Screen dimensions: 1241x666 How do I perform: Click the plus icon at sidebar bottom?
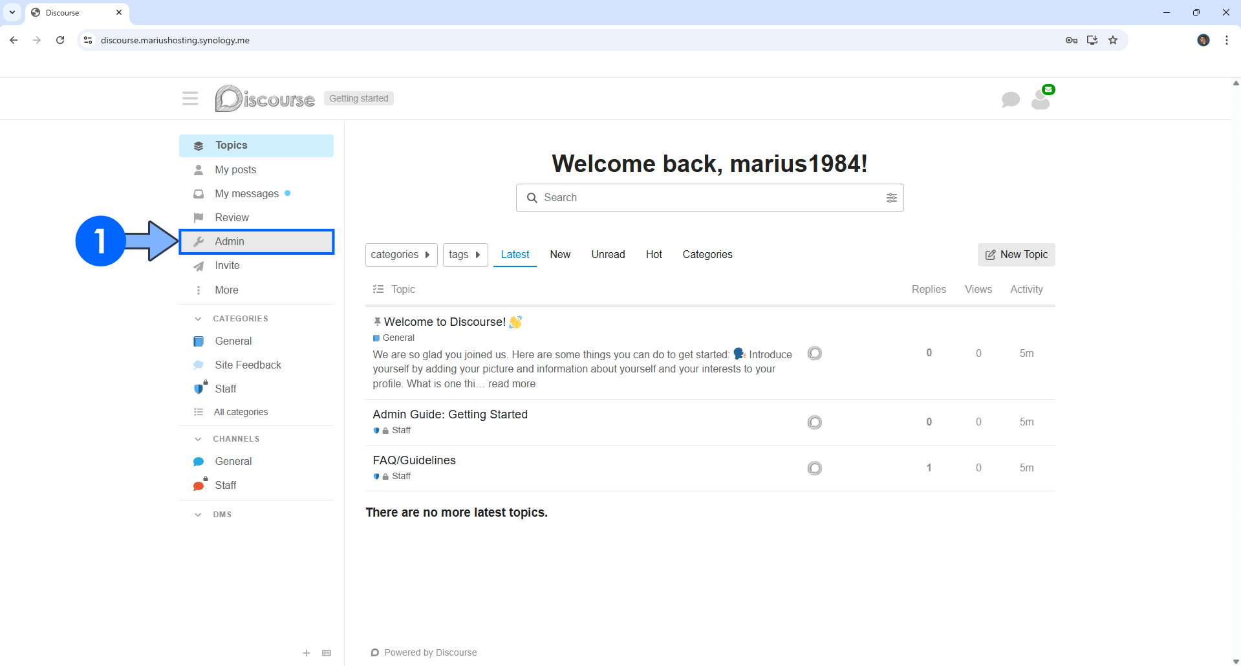(307, 653)
